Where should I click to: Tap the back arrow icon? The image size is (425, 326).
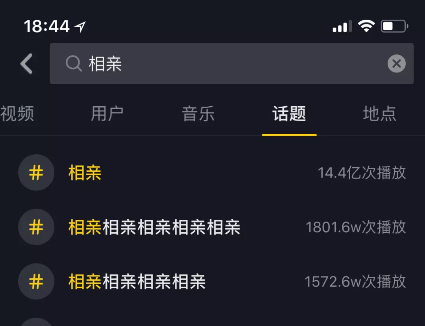coord(27,64)
